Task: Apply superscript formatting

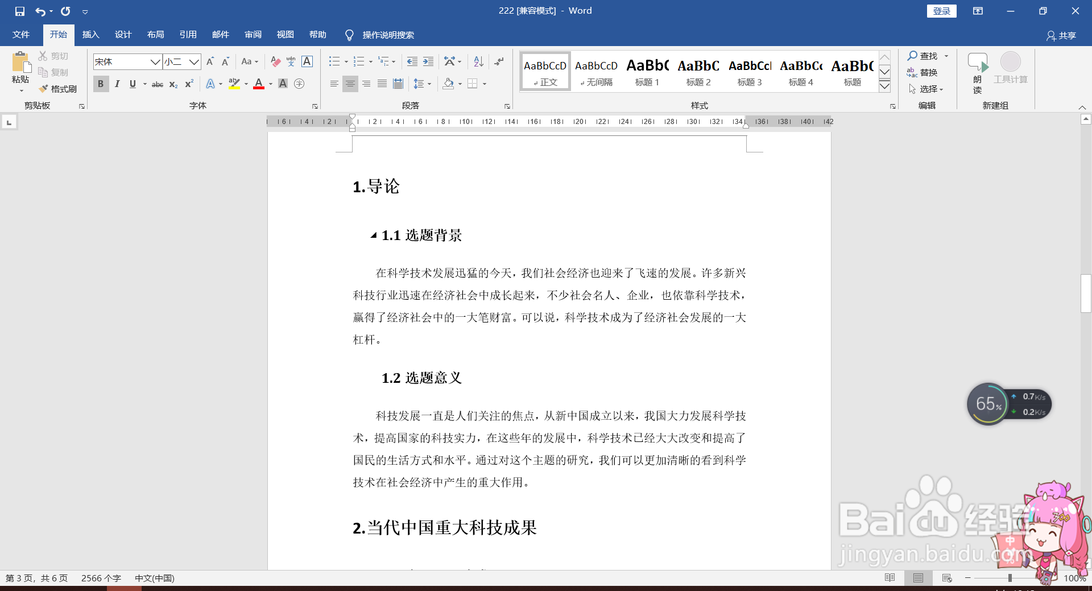Action: [189, 84]
